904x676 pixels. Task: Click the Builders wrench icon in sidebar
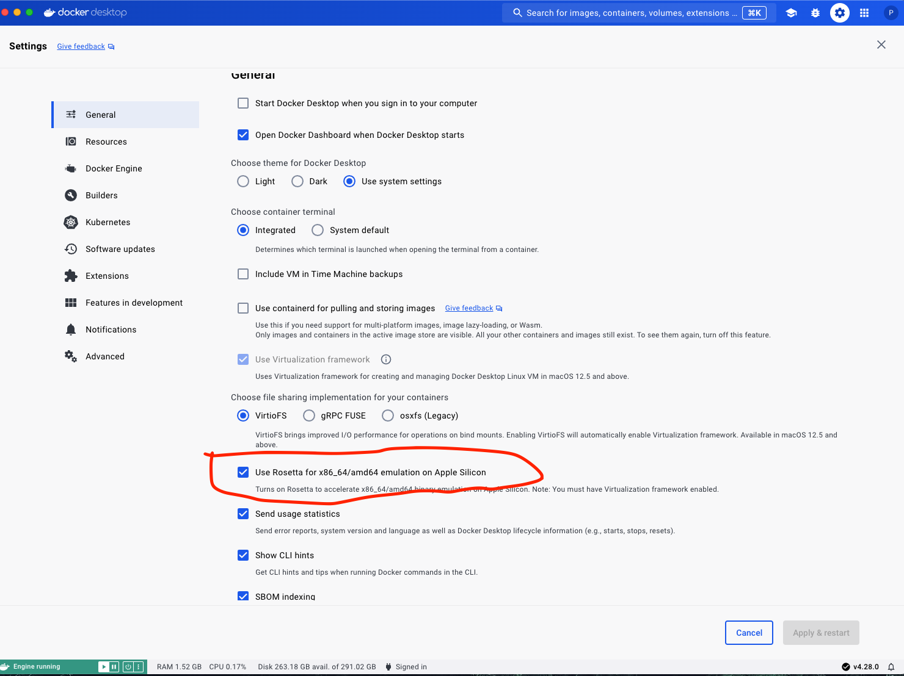coord(71,195)
